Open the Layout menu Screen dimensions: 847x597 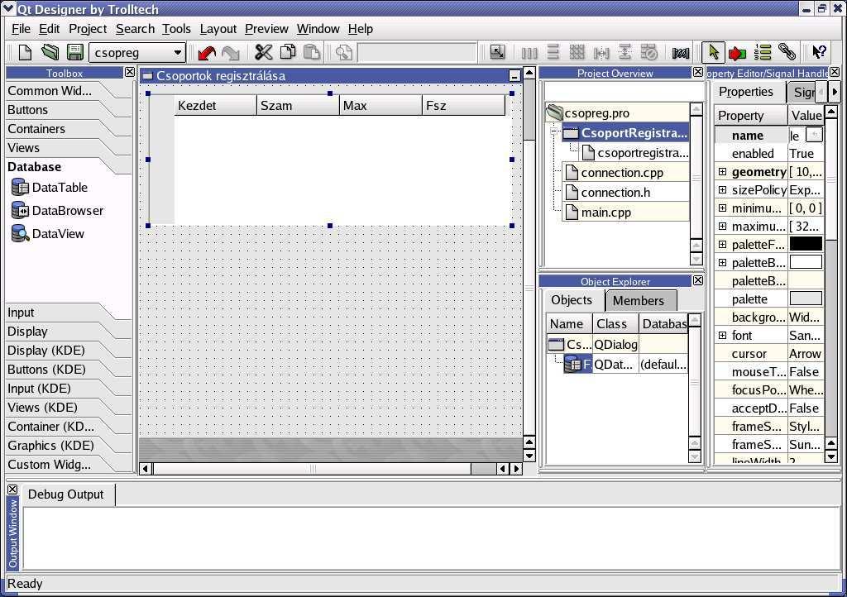tap(218, 29)
